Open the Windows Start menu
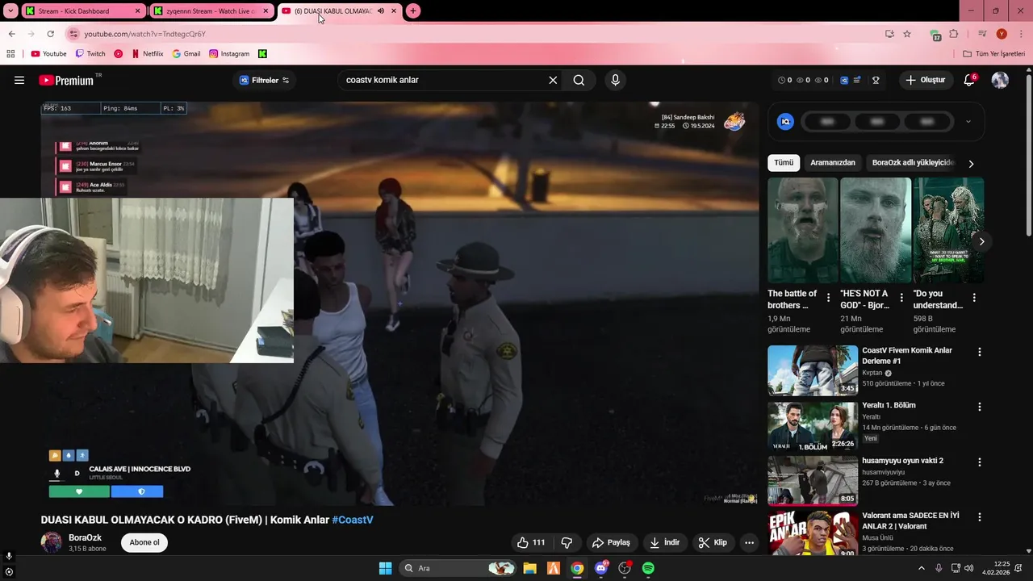This screenshot has width=1033, height=581. click(x=385, y=568)
